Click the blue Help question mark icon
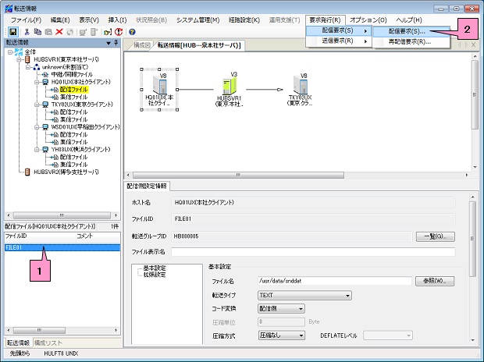 point(132,31)
